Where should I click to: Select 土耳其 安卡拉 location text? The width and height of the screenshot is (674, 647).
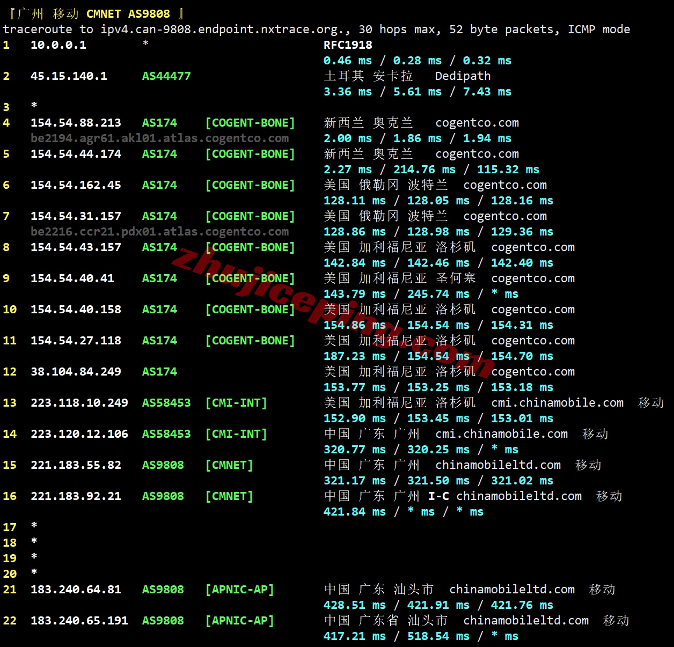point(369,76)
